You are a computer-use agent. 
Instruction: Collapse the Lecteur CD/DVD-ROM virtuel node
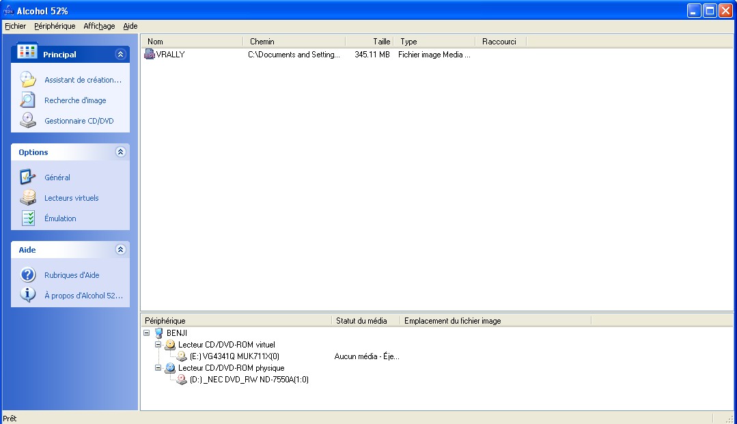158,345
